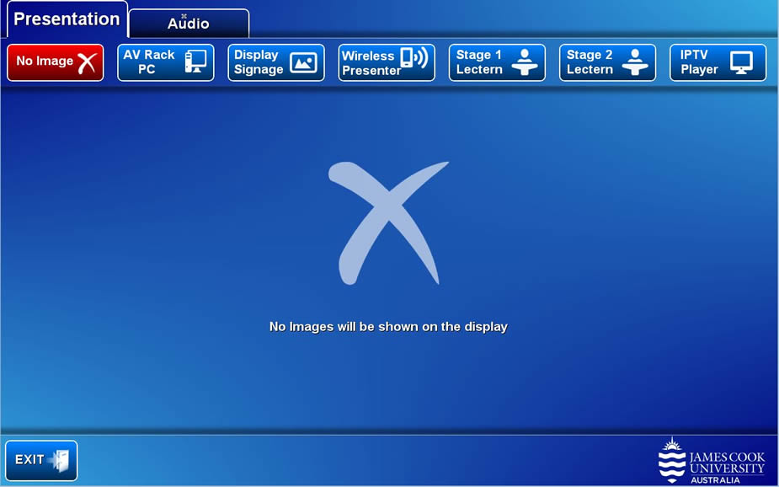Switch to Stage 1 Lectern input
The width and height of the screenshot is (779, 487).
click(497, 62)
